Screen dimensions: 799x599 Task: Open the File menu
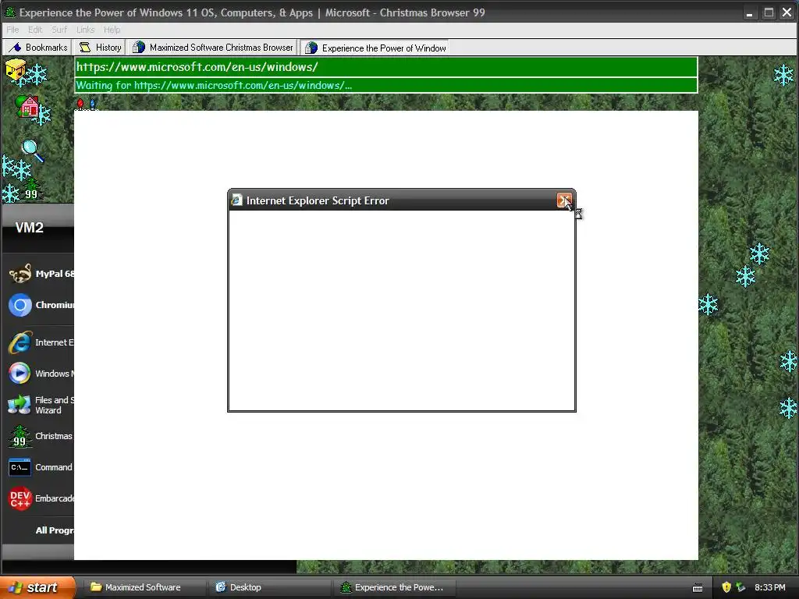pyautogui.click(x=12, y=30)
